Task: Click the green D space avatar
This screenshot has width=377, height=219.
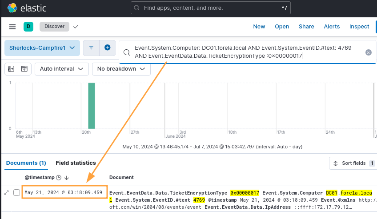Action: 28,27
